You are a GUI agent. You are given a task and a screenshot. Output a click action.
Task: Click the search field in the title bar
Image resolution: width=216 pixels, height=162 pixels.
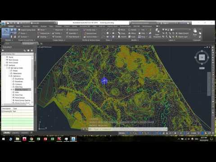click(143, 23)
